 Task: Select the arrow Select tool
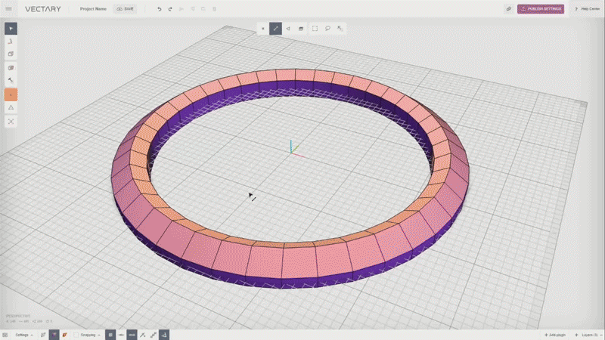click(11, 29)
